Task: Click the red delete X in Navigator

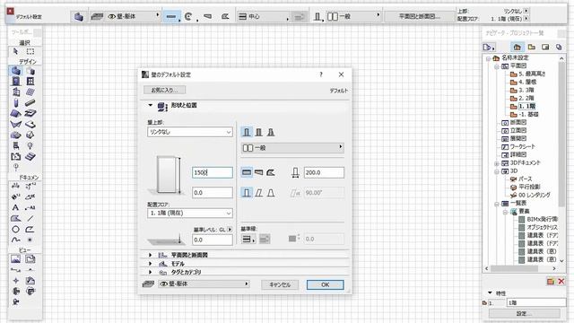Action: (561, 281)
